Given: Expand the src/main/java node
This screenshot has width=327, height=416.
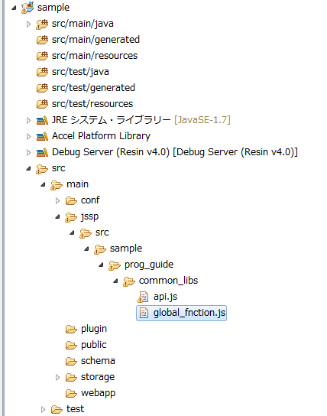Looking at the screenshot, I should [x=28, y=24].
